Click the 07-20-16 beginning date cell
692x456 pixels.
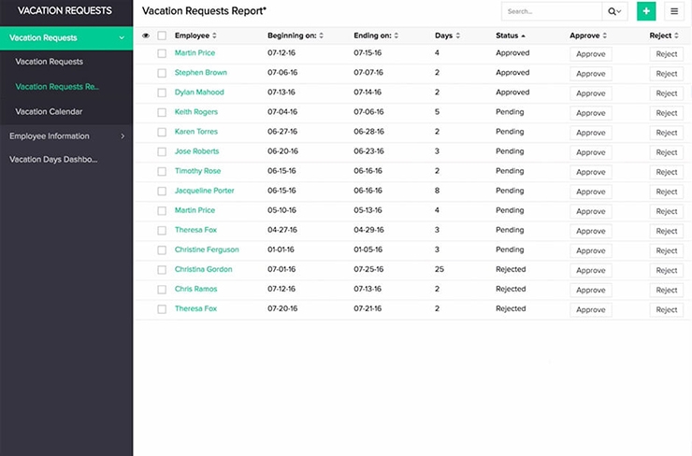(x=282, y=308)
